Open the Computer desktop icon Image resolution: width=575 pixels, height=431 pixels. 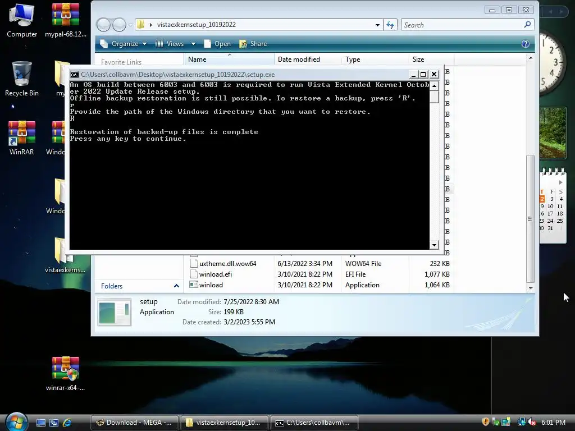click(22, 20)
